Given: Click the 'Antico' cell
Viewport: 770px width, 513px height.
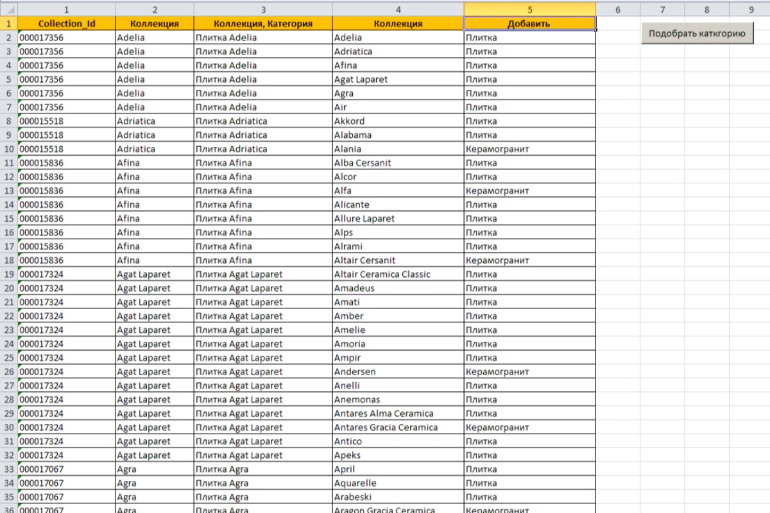Looking at the screenshot, I should point(398,442).
